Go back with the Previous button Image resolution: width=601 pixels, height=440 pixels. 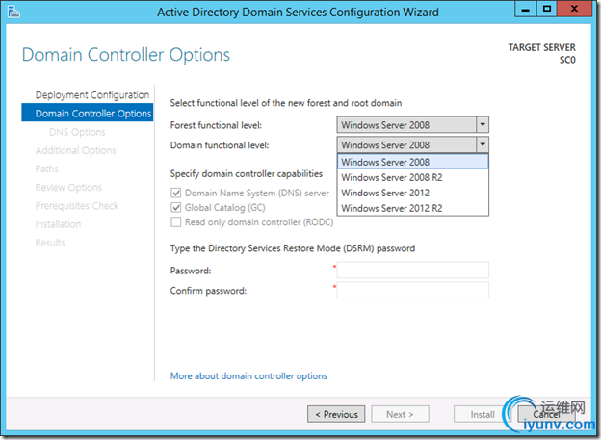point(336,414)
